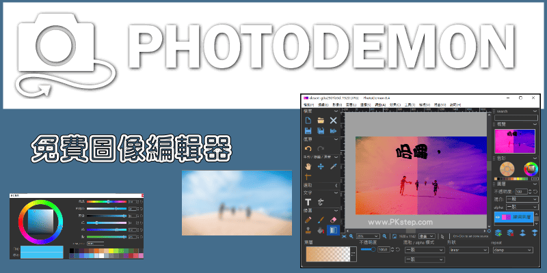This screenshot has height=273, width=547.
Task: Click the search input field
Action: pos(516,117)
